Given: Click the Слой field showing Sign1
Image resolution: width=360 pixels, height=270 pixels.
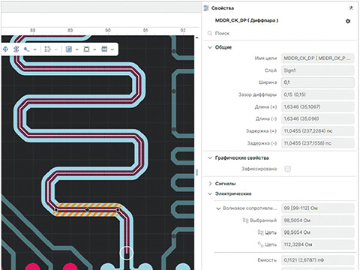Looking at the screenshot, I should [x=318, y=70].
